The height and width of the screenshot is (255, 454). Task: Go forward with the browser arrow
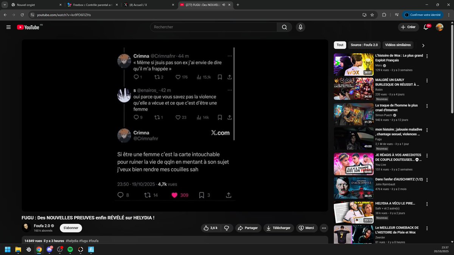click(x=14, y=15)
